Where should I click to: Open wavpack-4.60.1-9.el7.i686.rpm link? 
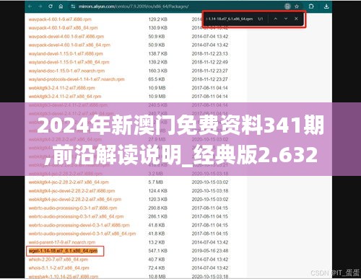(60, 19)
